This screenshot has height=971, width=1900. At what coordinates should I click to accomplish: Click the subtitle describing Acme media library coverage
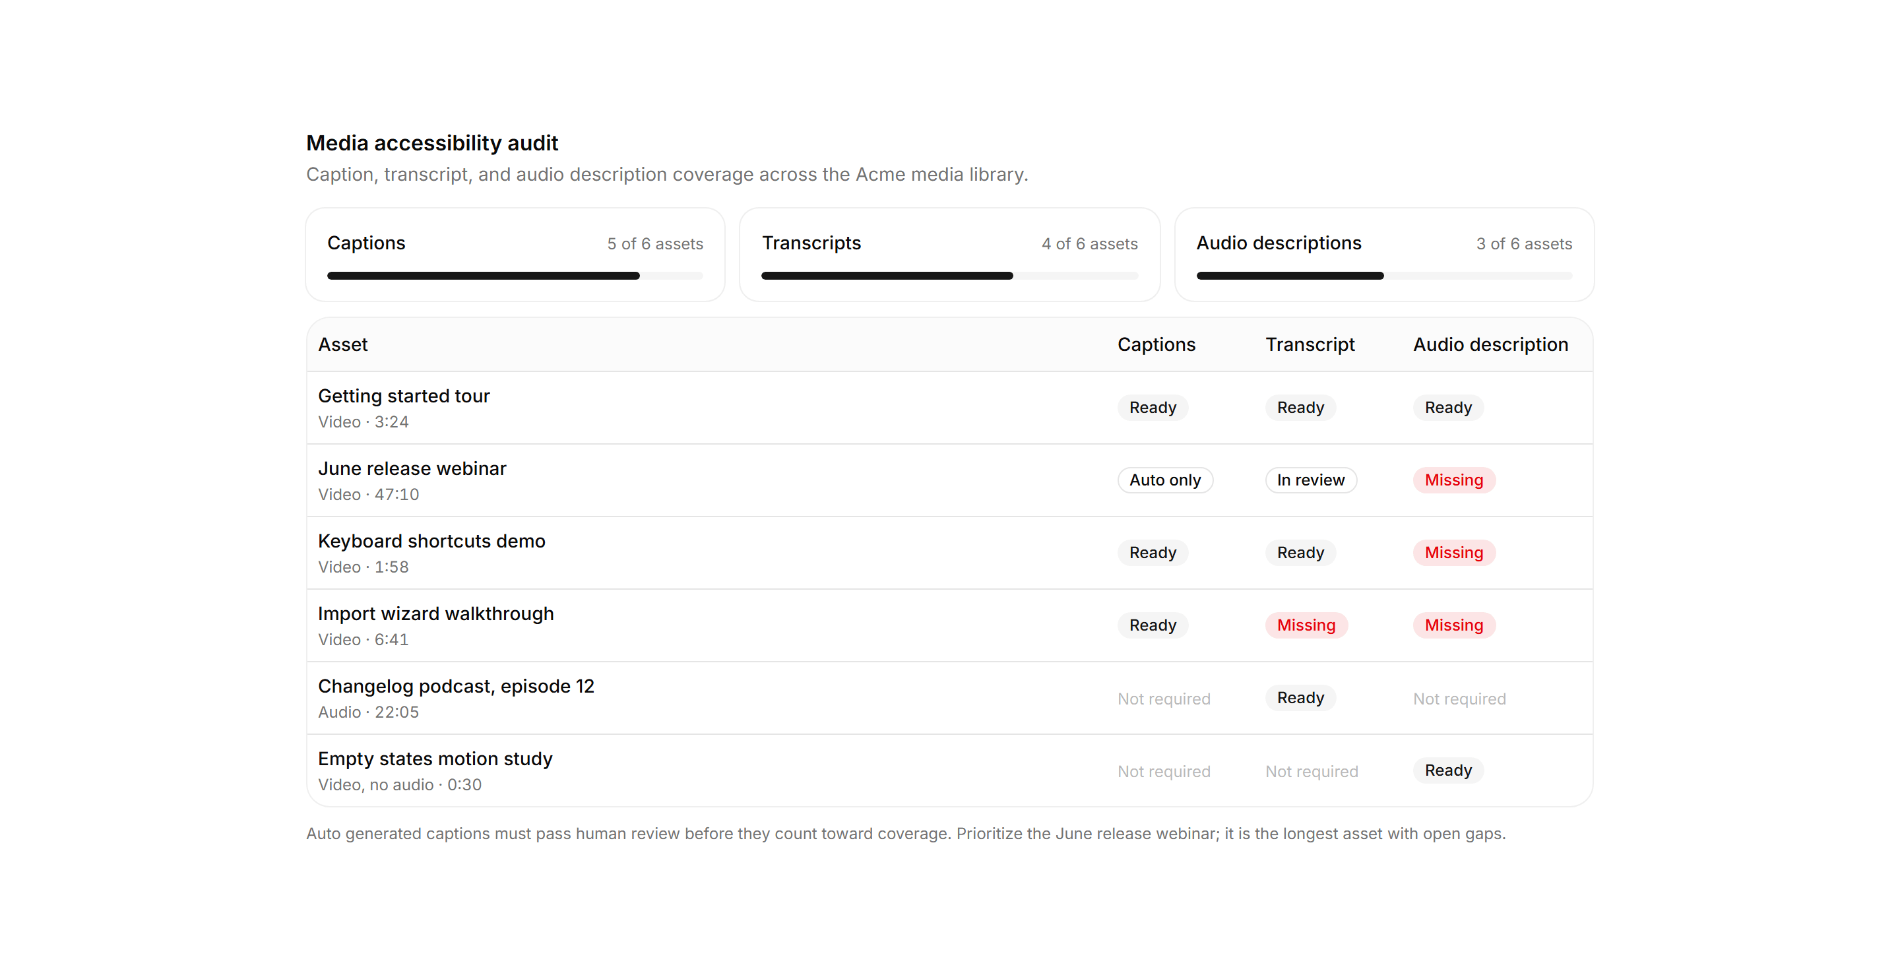[x=667, y=175]
